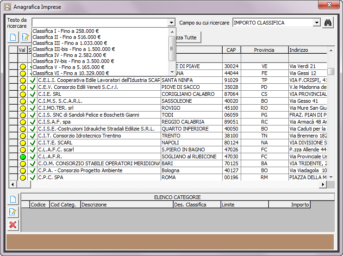Select Classifica III-bis - Fino a 1.500.000 €
343x256 pixels.
coord(100,49)
